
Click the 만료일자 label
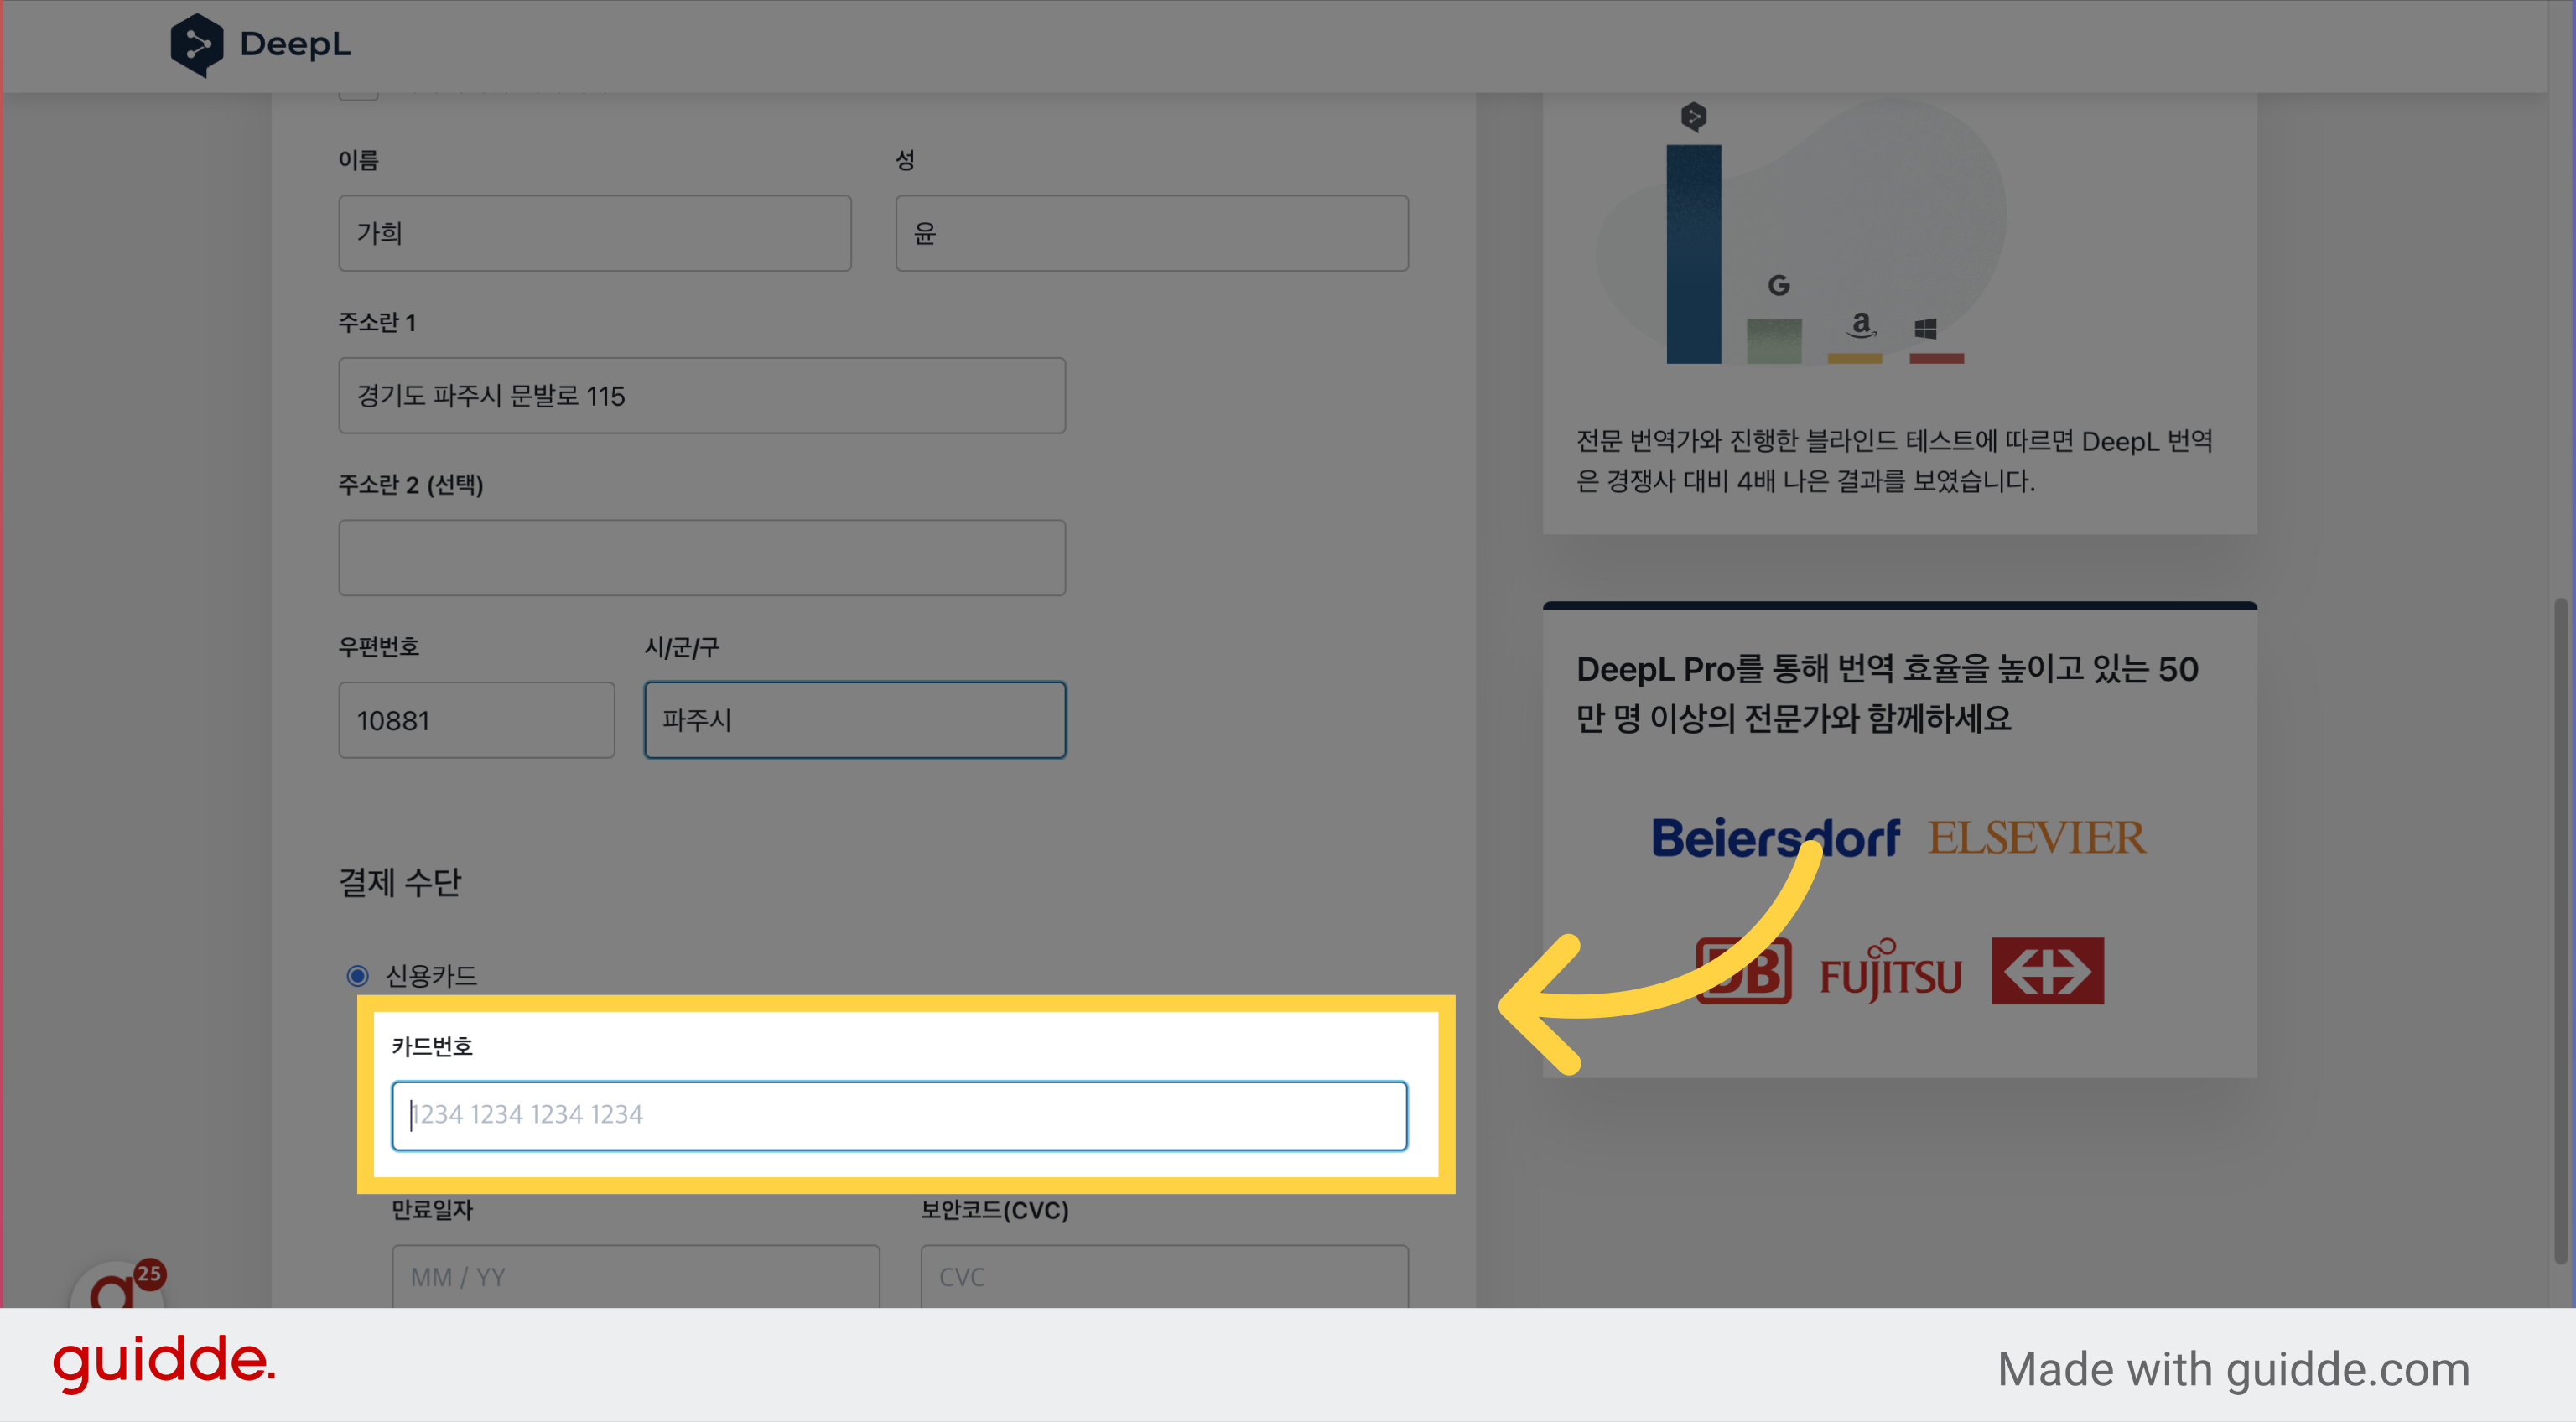point(431,1210)
